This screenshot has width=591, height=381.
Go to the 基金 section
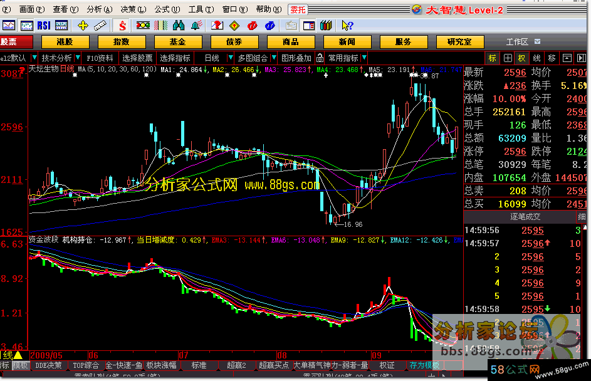[x=178, y=42]
